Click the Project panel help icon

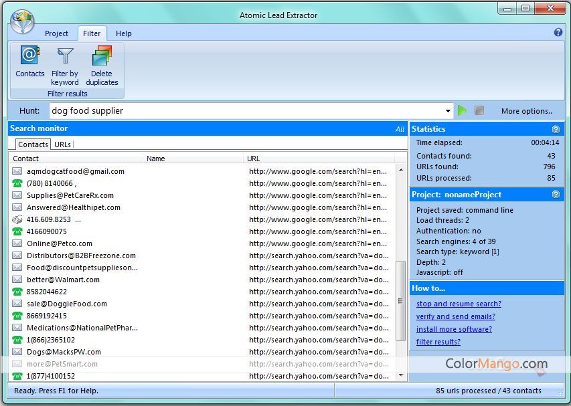pyautogui.click(x=556, y=195)
